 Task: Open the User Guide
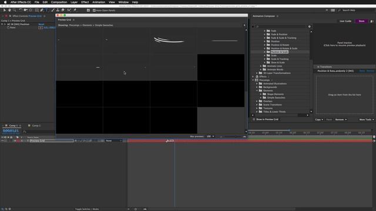pos(345,21)
